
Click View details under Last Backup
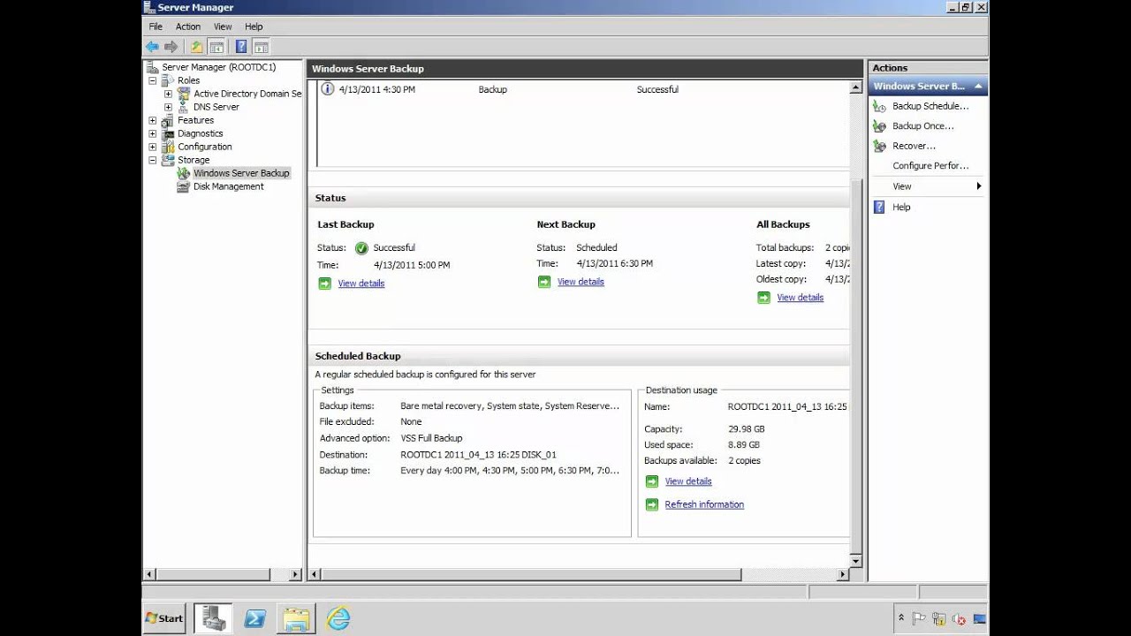click(361, 284)
